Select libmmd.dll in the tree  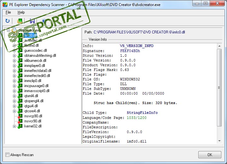pos(32,45)
